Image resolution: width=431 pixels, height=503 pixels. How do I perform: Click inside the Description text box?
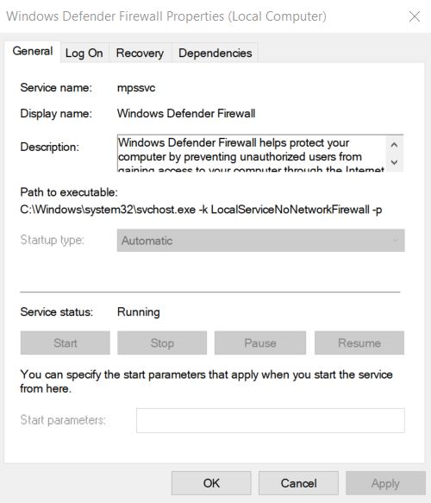pyautogui.click(x=252, y=153)
